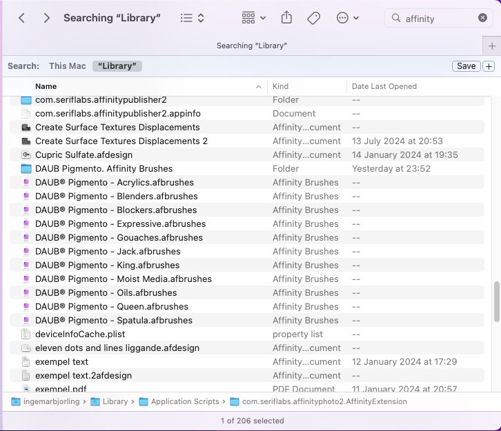501x431 pixels.
Task: Click Cupric Sulfate.afdesign file icon
Action: (x=26, y=155)
